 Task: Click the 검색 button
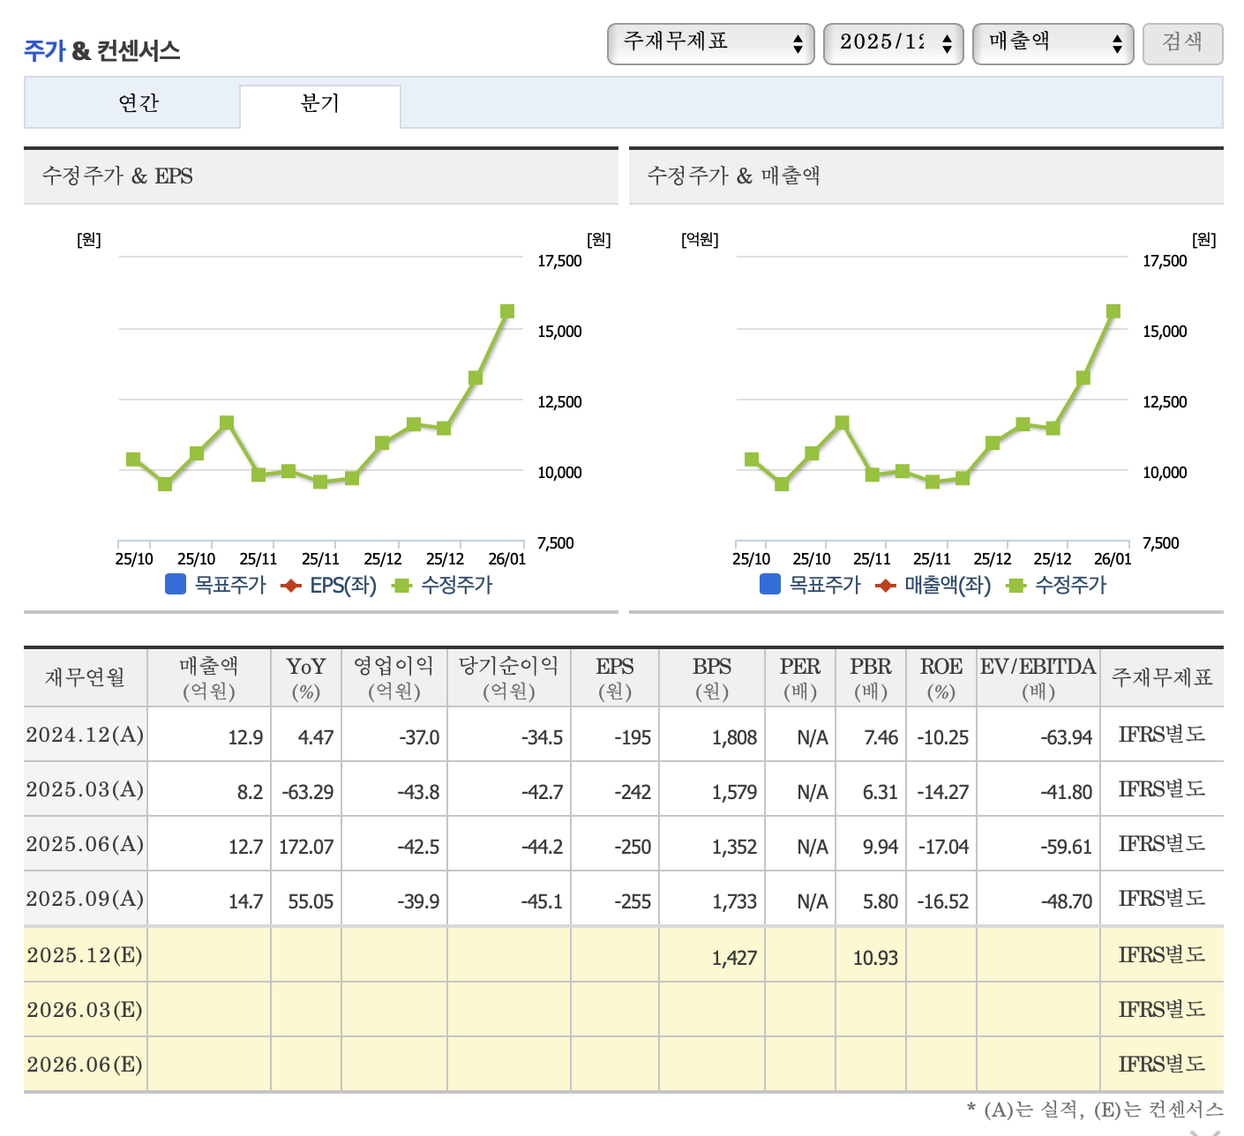(1182, 43)
